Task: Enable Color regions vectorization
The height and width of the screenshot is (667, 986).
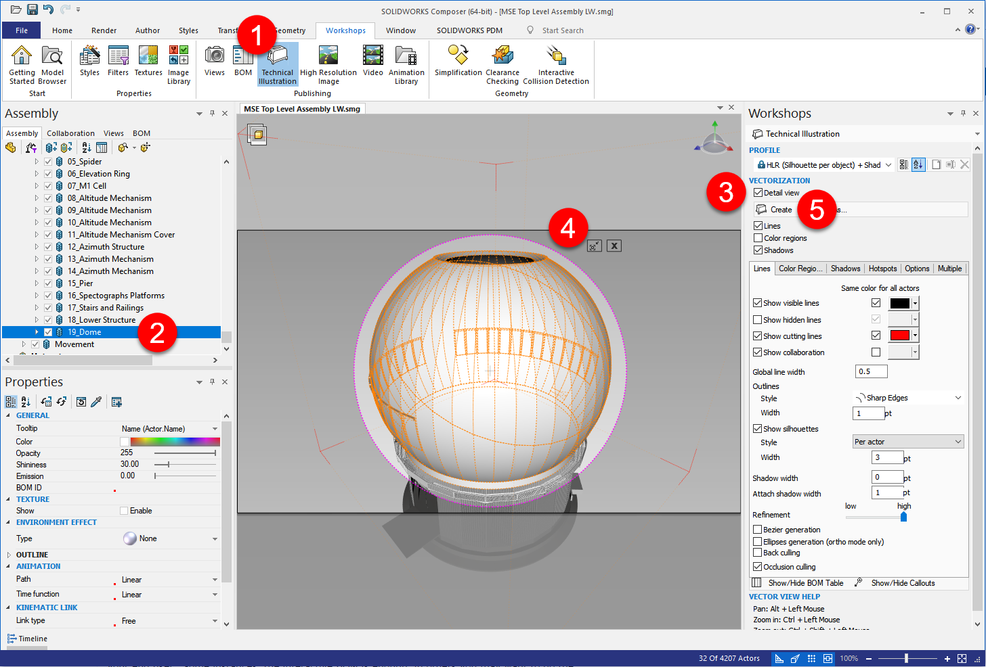Action: click(756, 237)
